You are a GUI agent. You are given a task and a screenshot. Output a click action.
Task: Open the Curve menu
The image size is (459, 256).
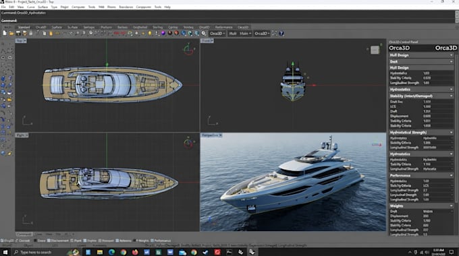coord(31,7)
